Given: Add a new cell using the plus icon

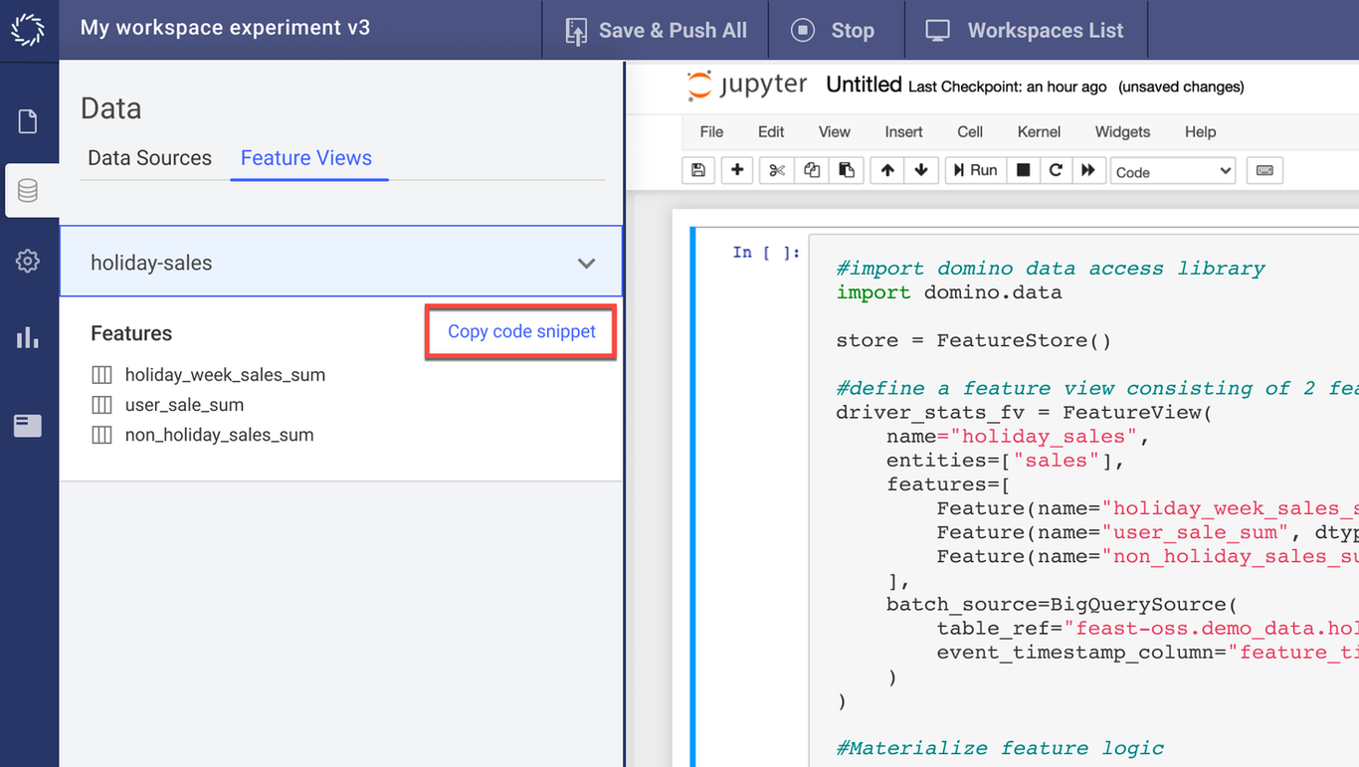Looking at the screenshot, I should tap(736, 170).
